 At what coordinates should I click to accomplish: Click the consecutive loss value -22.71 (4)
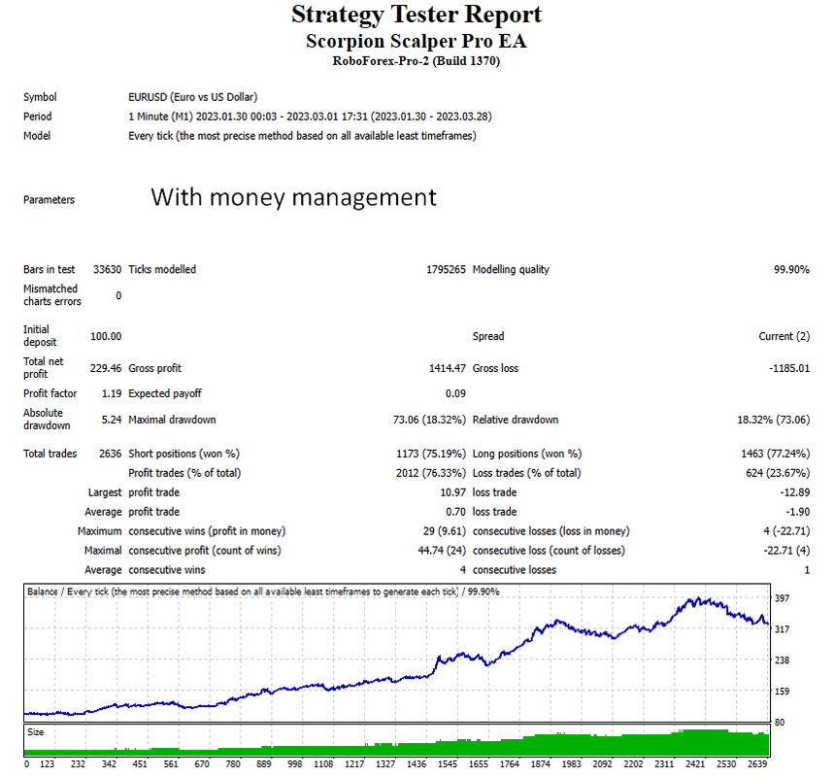coord(786,551)
